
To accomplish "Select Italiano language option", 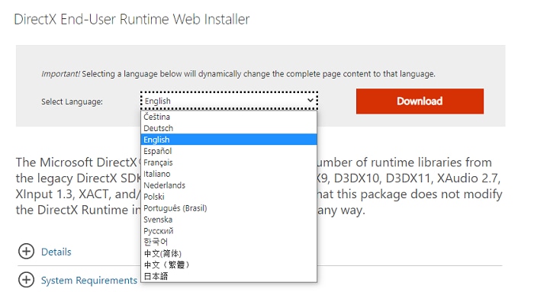I will [x=229, y=174].
